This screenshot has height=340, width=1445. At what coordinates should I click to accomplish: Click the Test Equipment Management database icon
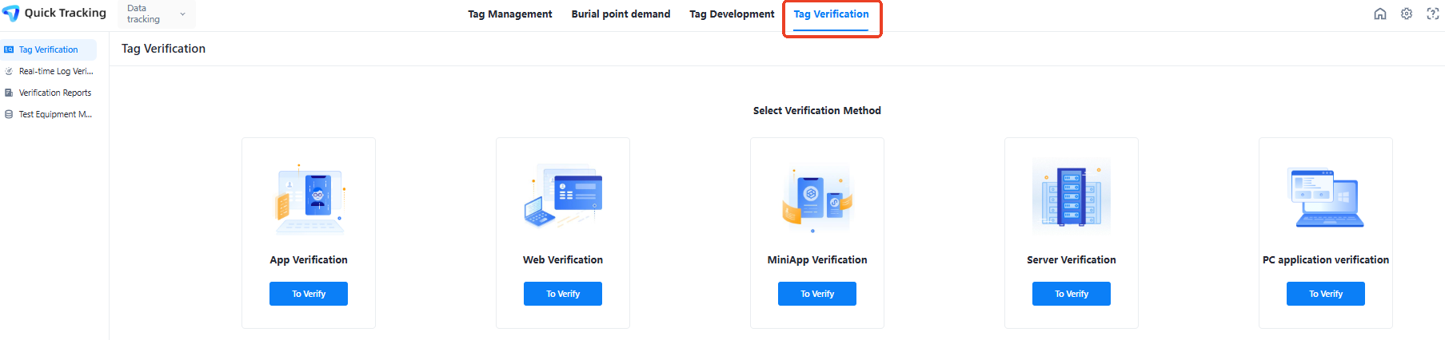click(x=9, y=114)
